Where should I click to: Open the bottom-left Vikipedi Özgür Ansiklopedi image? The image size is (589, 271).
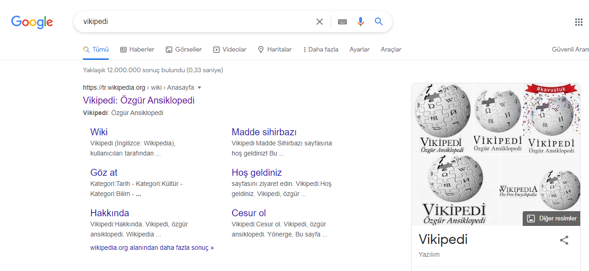455,190
